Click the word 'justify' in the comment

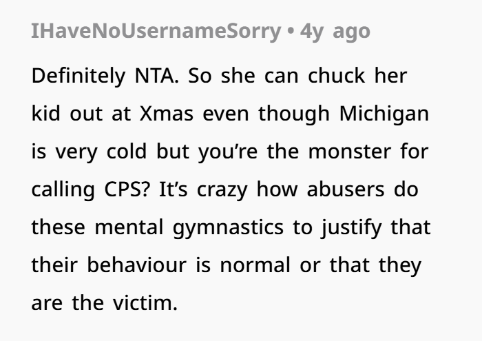pyautogui.click(x=351, y=228)
